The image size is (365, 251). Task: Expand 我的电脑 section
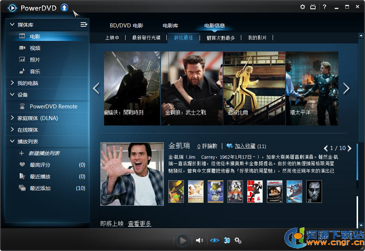coord(12,83)
